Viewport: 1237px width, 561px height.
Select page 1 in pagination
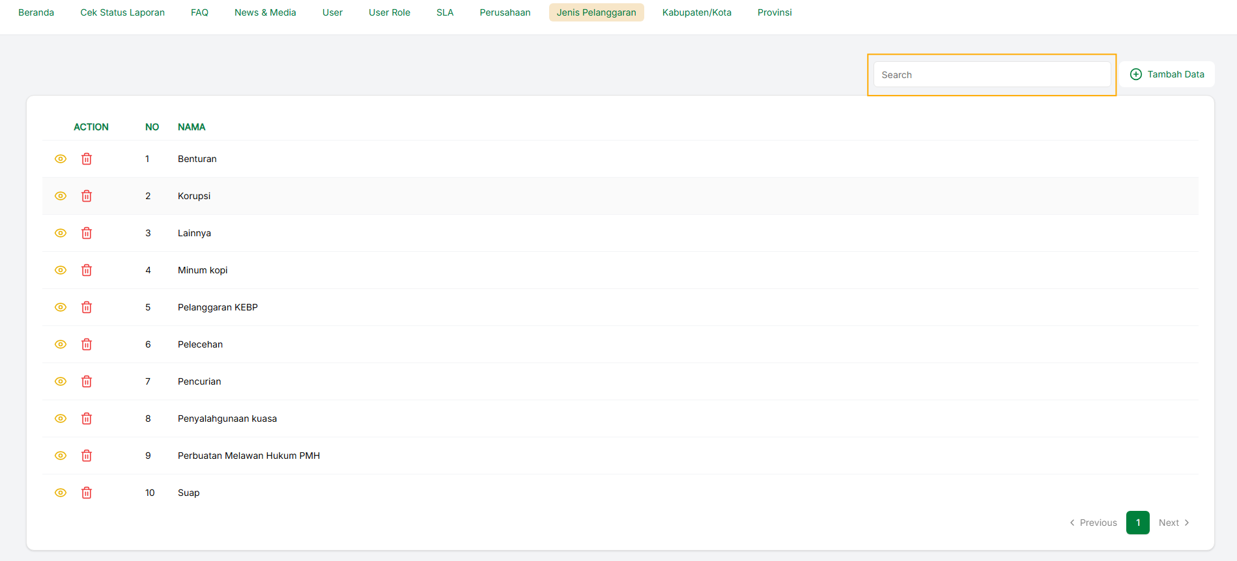1137,523
